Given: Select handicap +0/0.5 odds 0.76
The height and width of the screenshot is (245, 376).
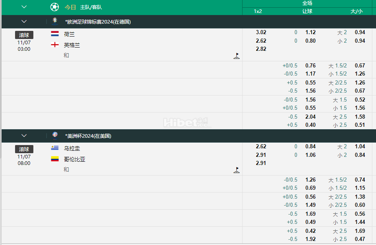Looking at the screenshot, I should [310, 66].
